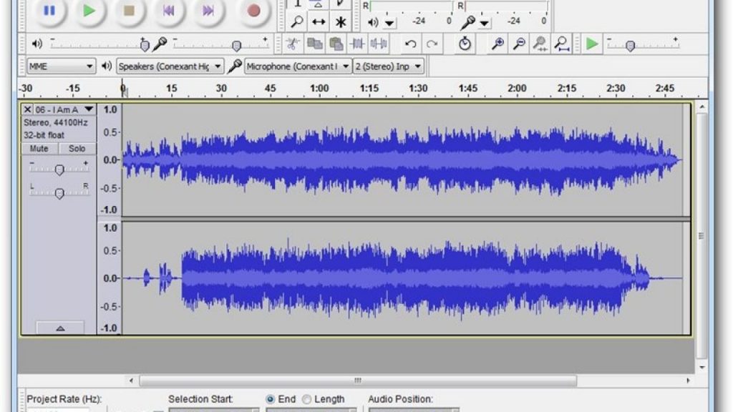This screenshot has height=412, width=733.
Task: Click the input volume slider handle
Action: pos(236,45)
